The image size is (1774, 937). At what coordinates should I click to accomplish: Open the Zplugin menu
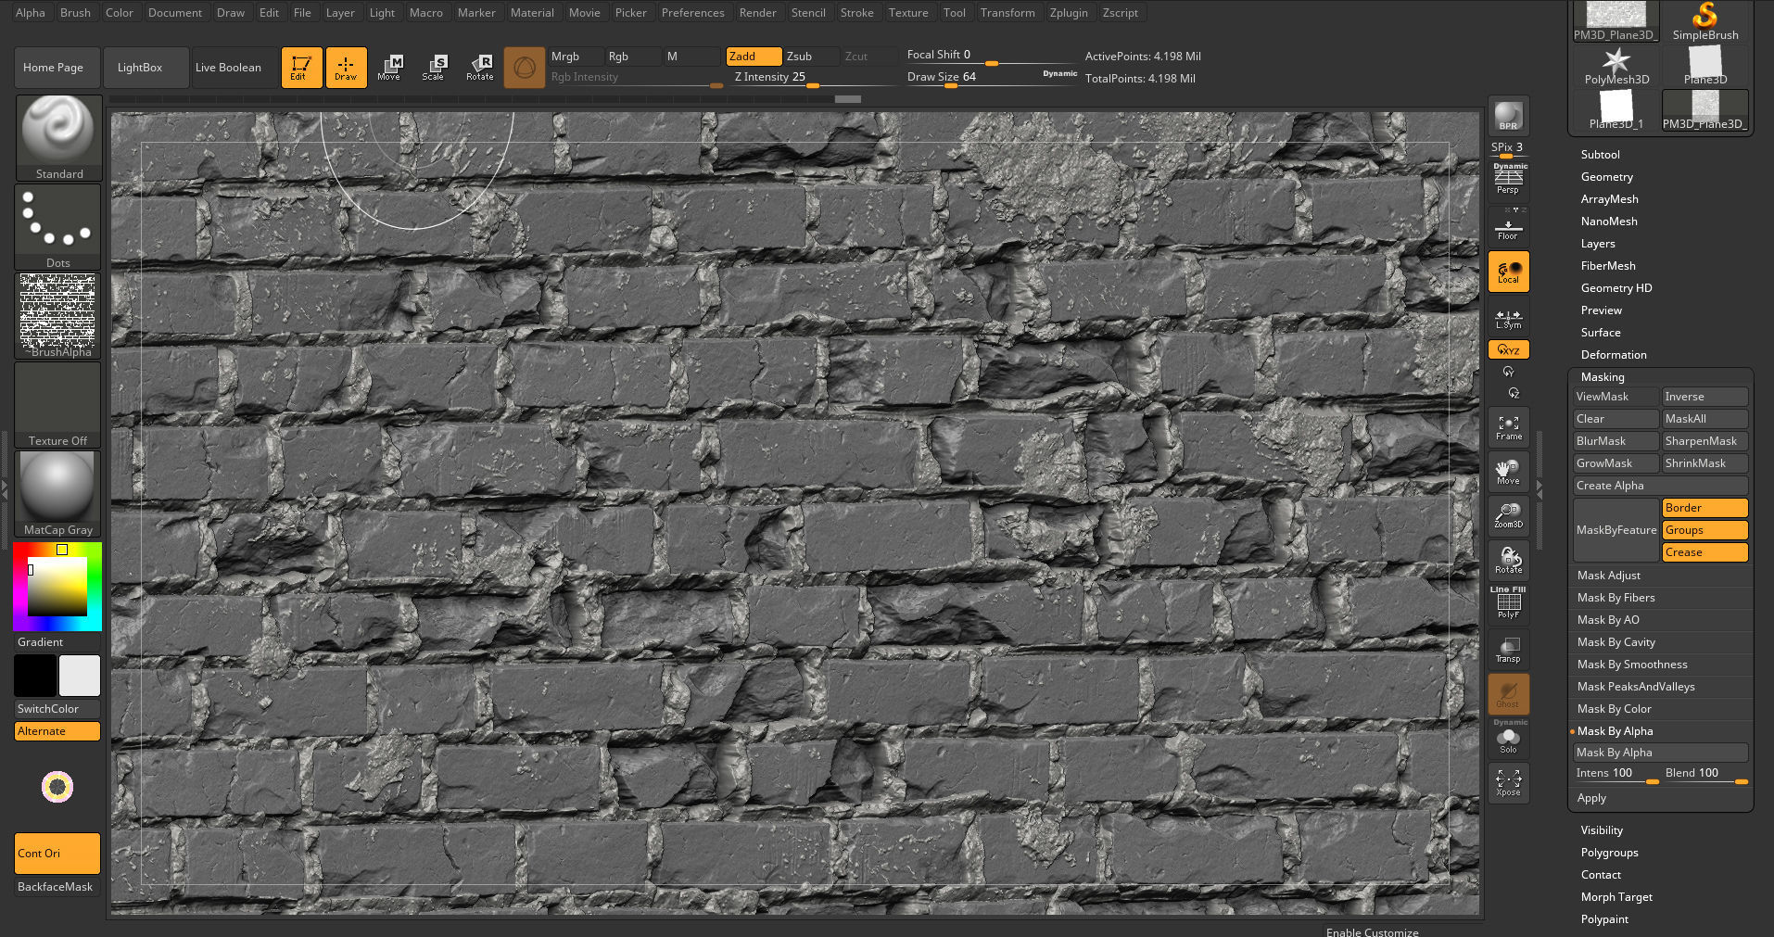coord(1070,12)
